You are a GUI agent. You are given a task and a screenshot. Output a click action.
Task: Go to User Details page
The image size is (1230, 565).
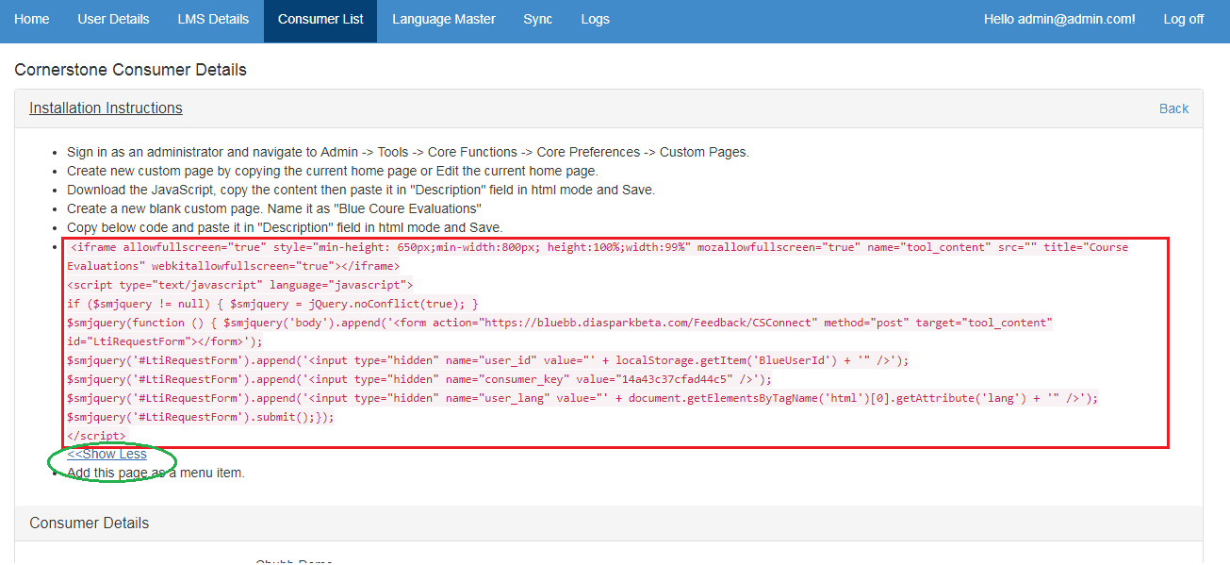(113, 19)
